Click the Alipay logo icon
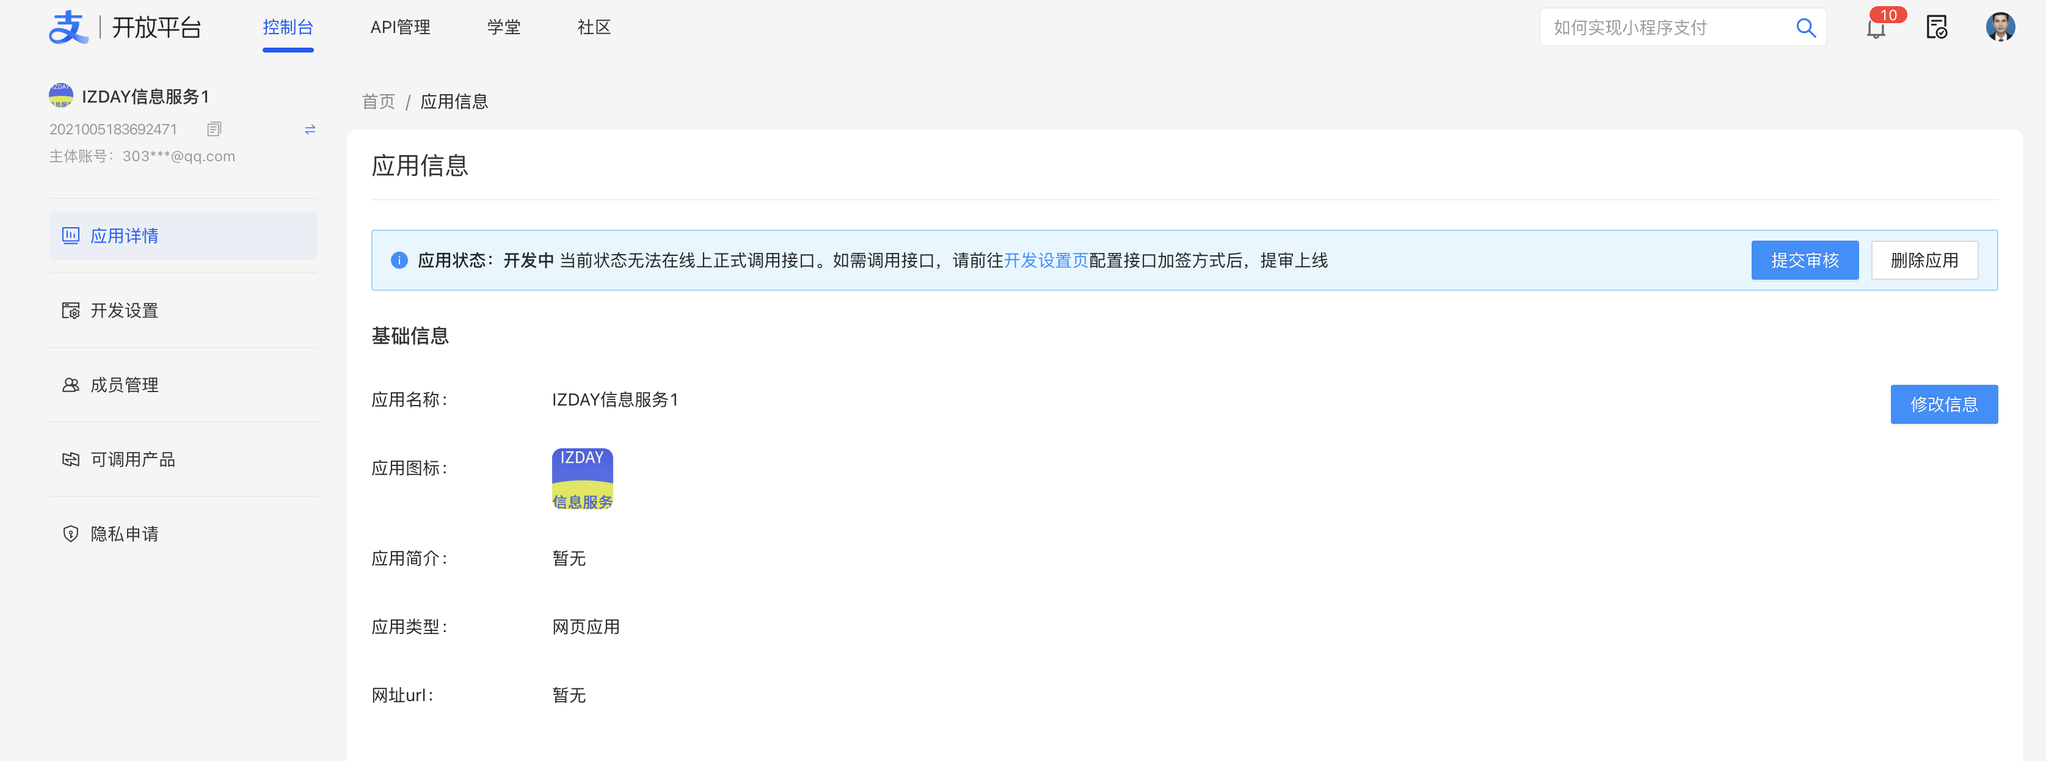The height and width of the screenshot is (761, 2046). coord(68,28)
